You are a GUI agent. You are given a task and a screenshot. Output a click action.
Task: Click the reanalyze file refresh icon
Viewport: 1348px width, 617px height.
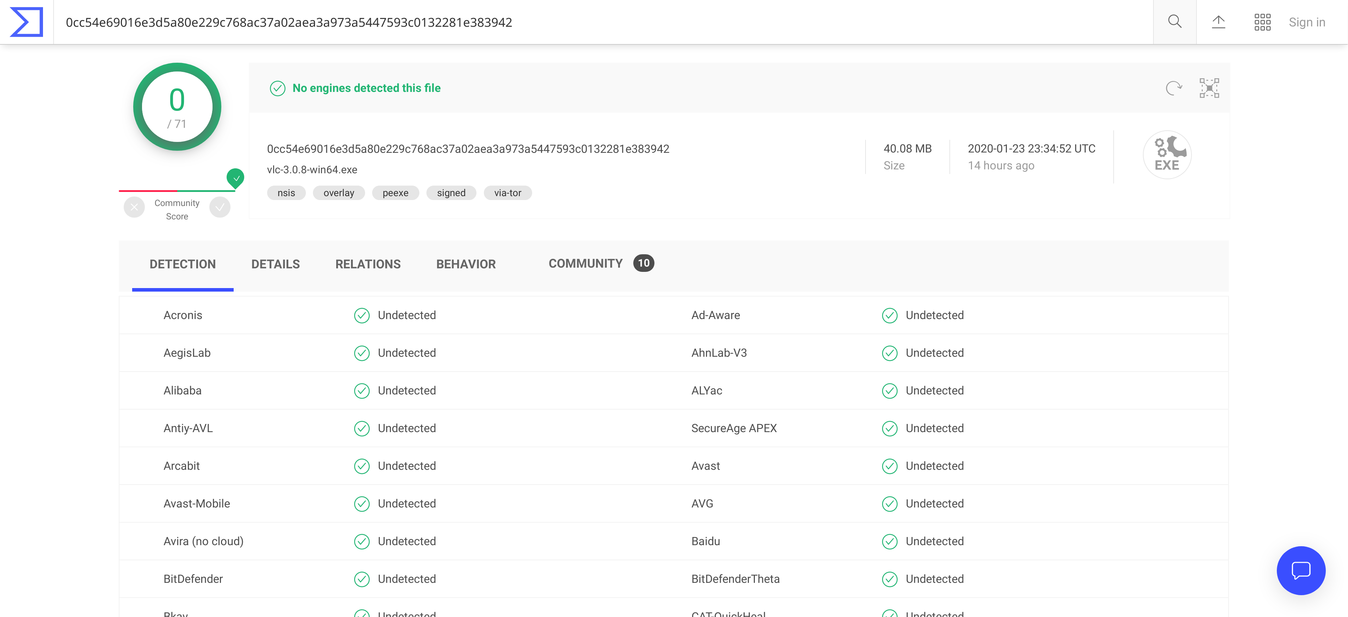[x=1174, y=88]
